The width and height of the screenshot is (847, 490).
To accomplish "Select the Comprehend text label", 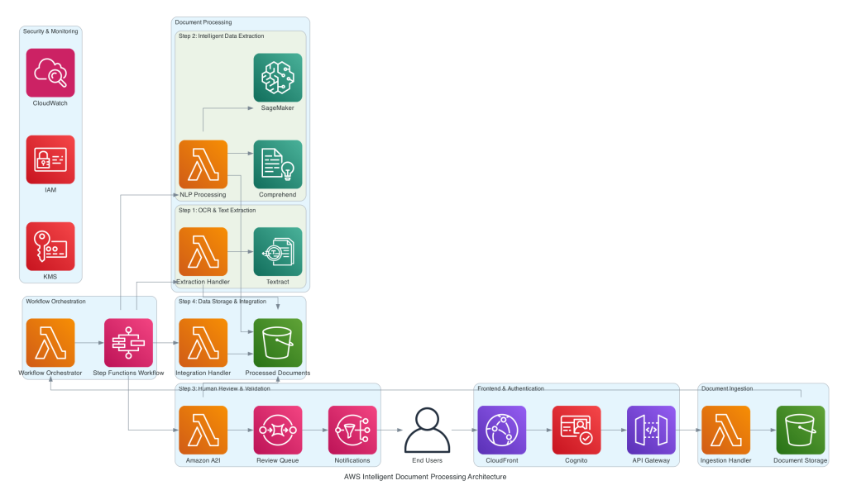I will [278, 195].
